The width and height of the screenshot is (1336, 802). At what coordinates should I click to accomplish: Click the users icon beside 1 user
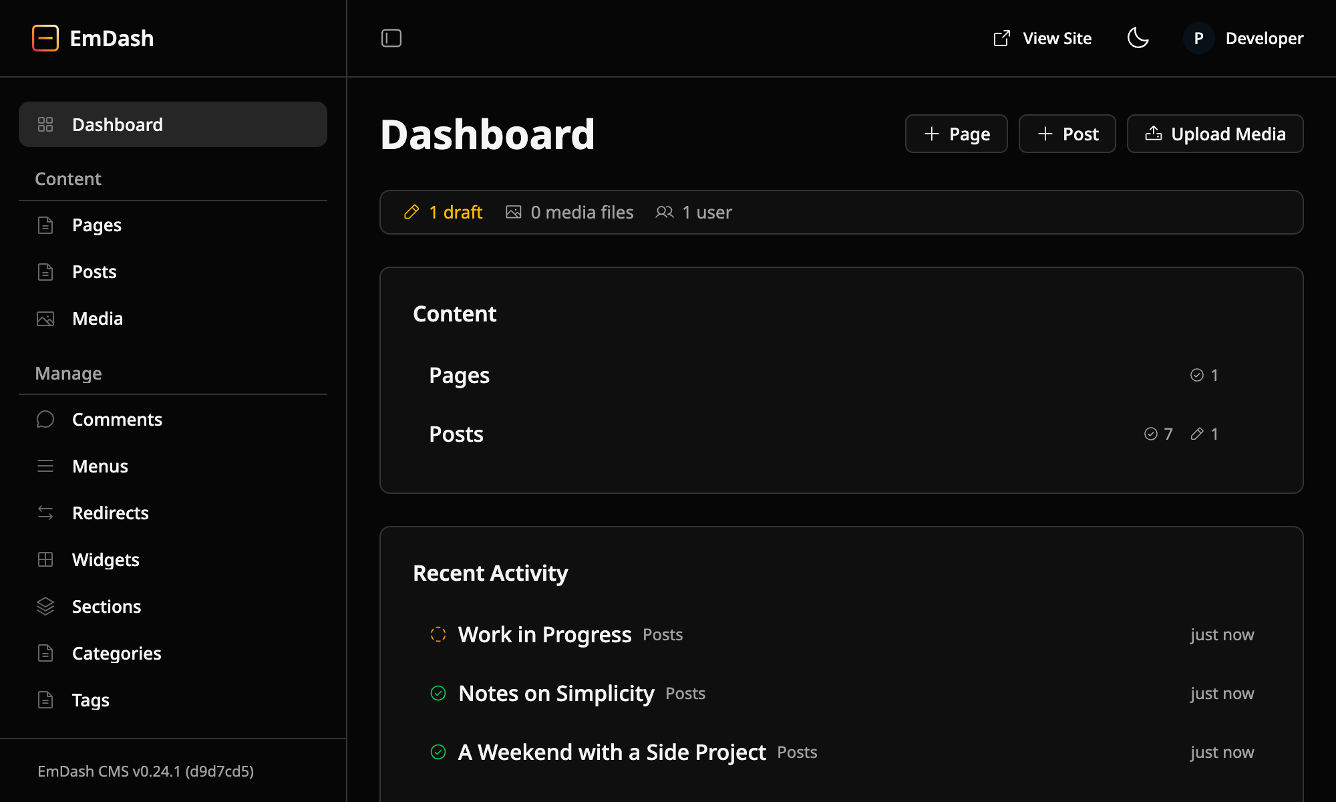coord(665,212)
